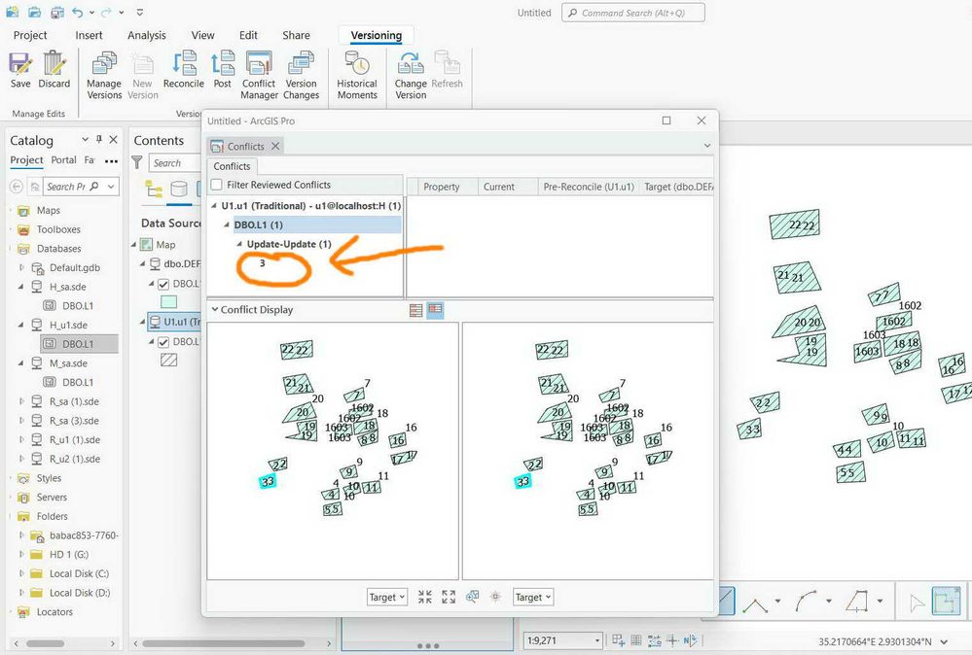This screenshot has width=972, height=655.
Task: Click the back arrow in the Catalog pane
Action: (x=17, y=187)
